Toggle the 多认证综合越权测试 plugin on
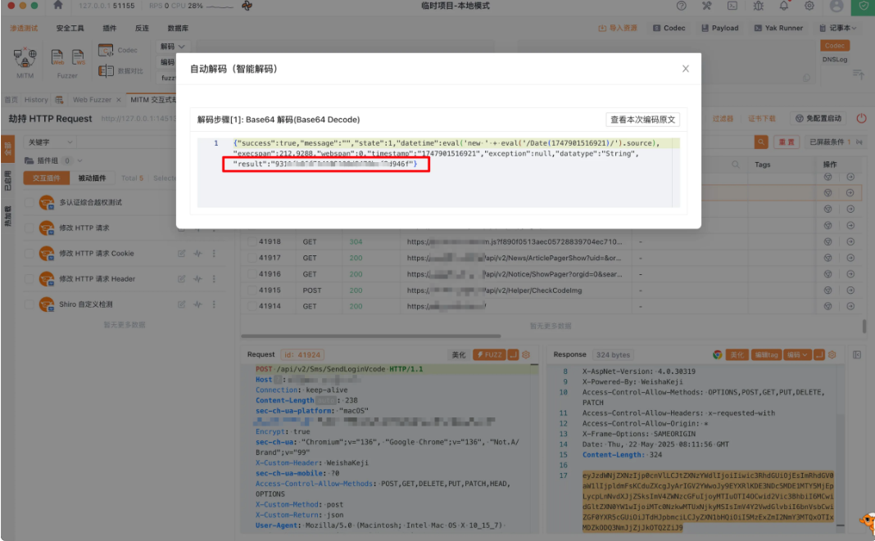Viewport: 875px width, 541px height. [29, 203]
